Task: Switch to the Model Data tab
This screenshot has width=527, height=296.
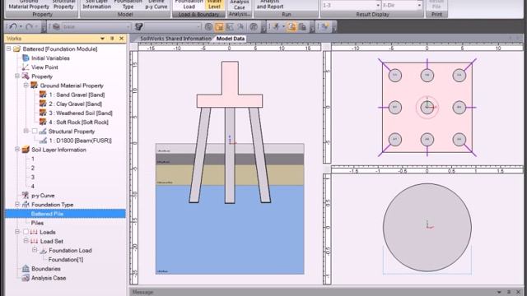Action: point(231,39)
